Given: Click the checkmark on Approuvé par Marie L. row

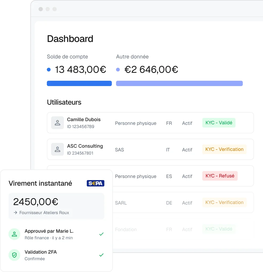Looking at the screenshot, I should pos(101,234).
